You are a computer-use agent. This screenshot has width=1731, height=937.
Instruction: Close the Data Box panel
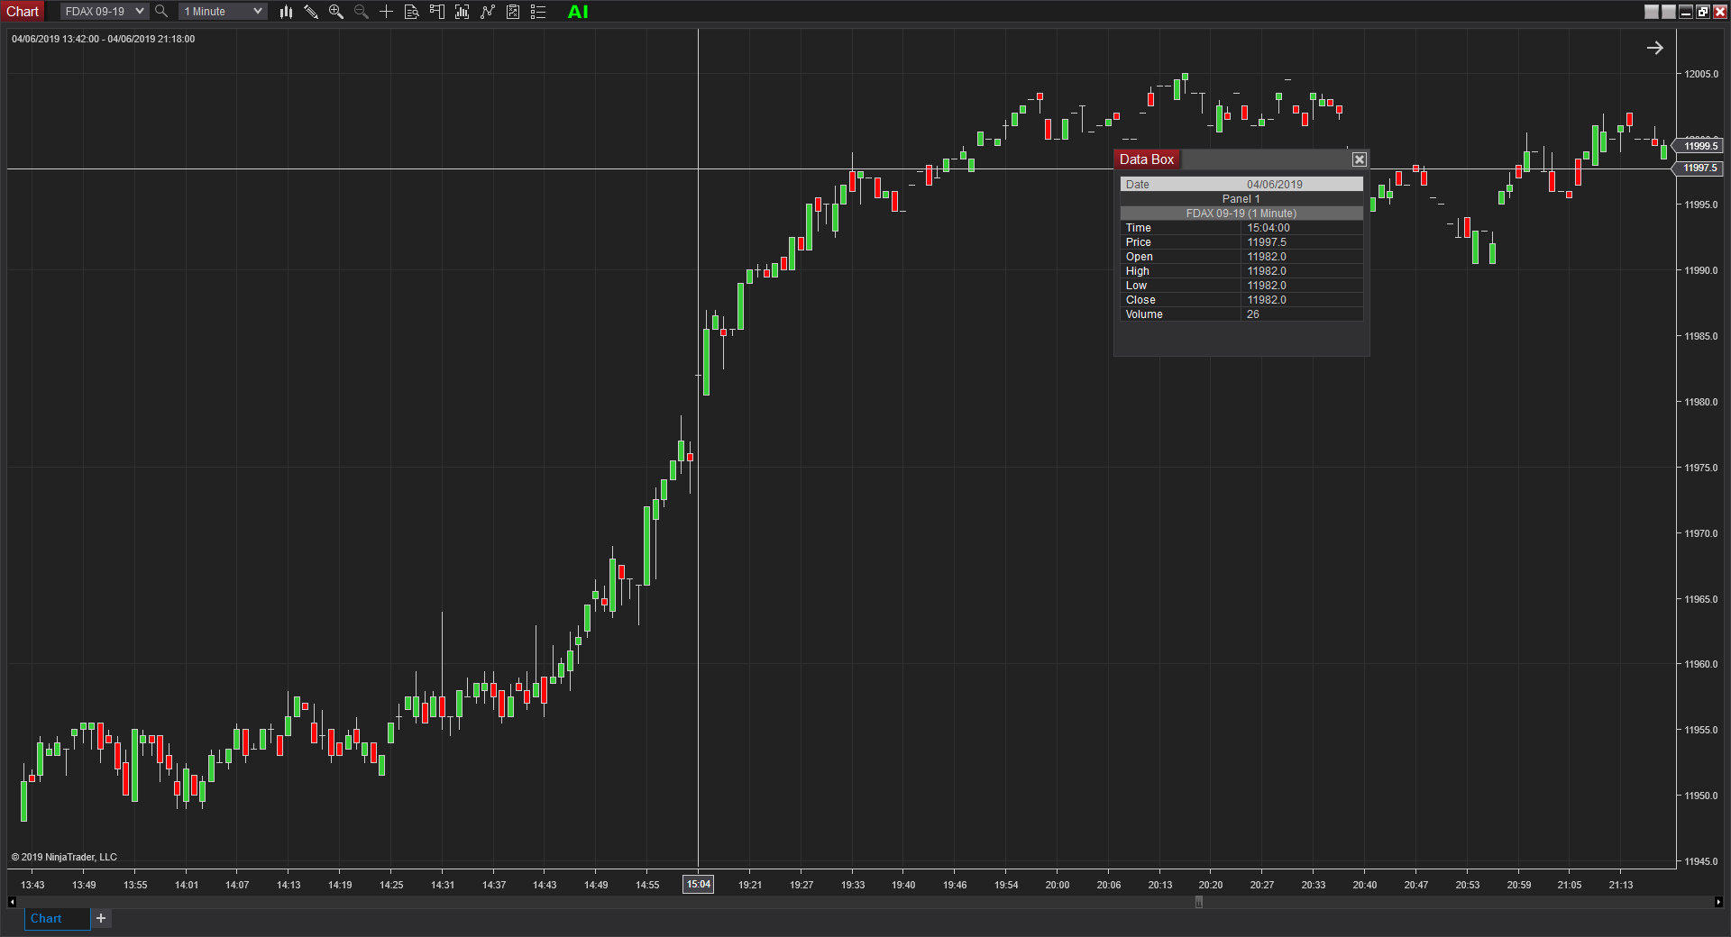point(1360,159)
